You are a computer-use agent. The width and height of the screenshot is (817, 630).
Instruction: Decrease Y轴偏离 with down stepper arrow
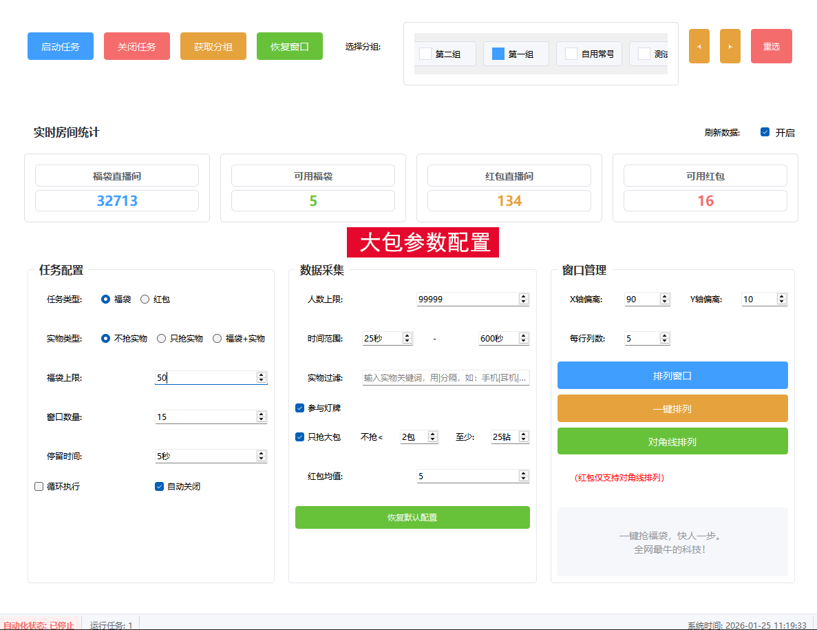(x=781, y=302)
